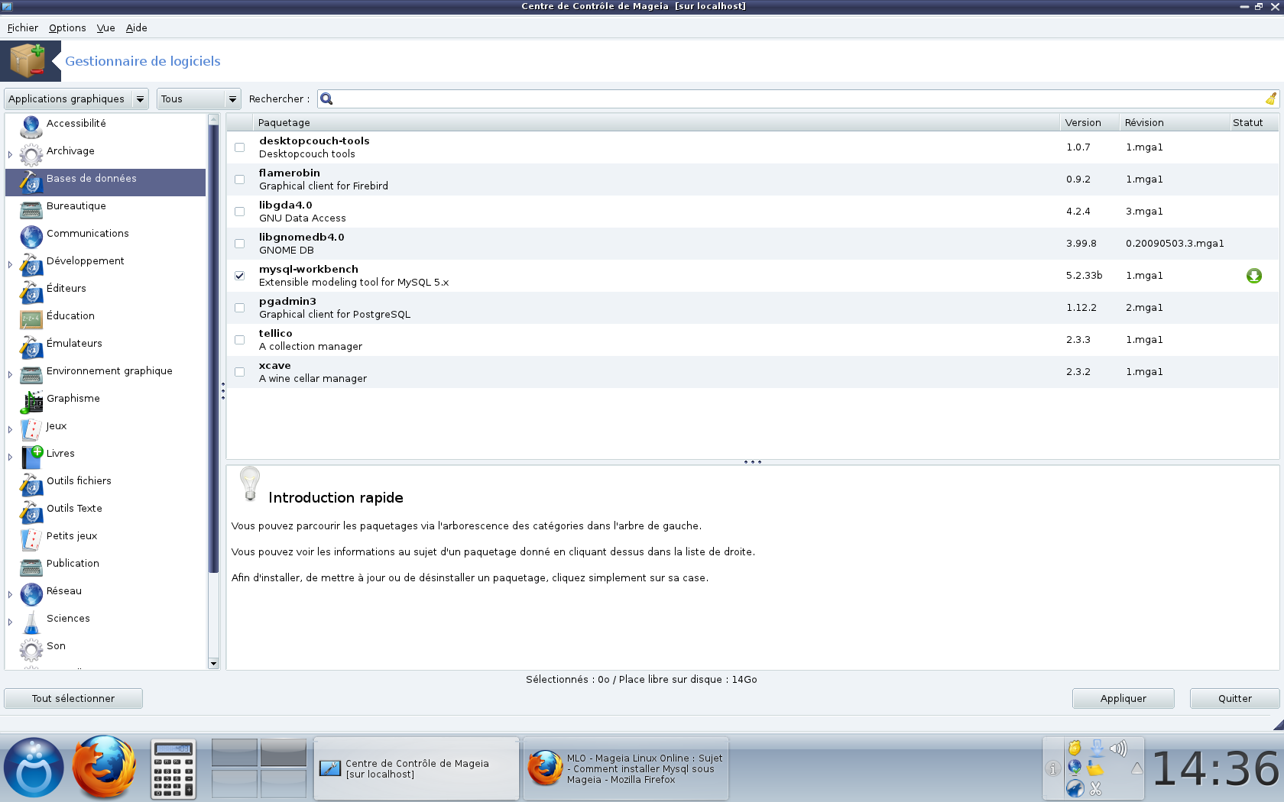This screenshot has height=802, width=1284.
Task: Open the Vue menu
Action: tap(105, 27)
